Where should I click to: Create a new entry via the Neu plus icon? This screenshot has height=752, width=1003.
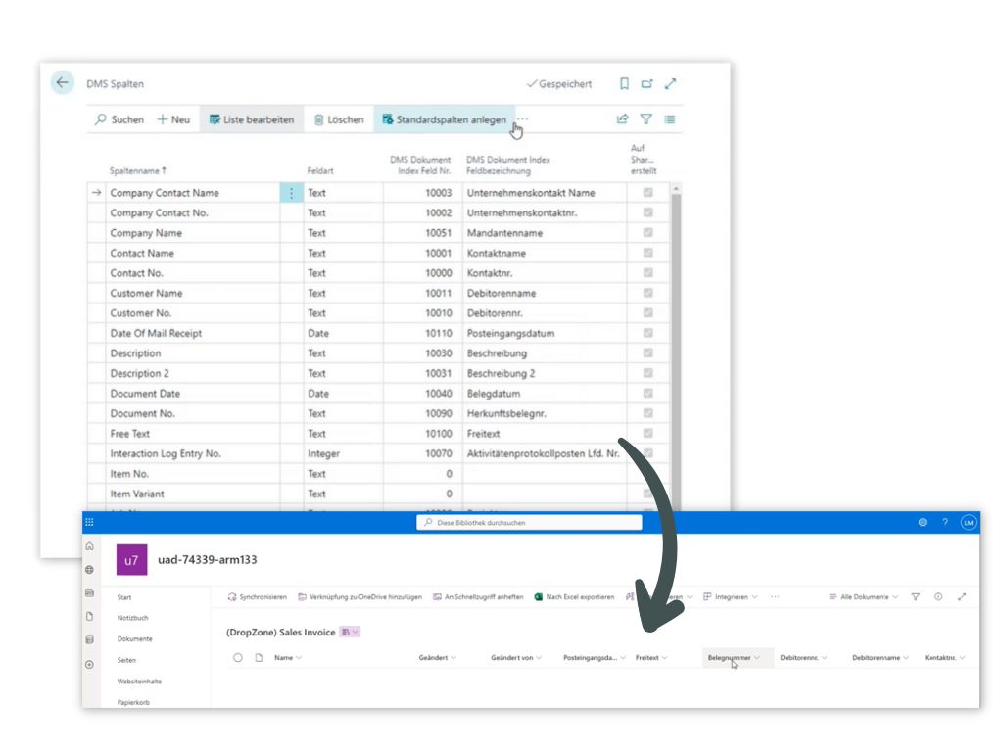(165, 119)
